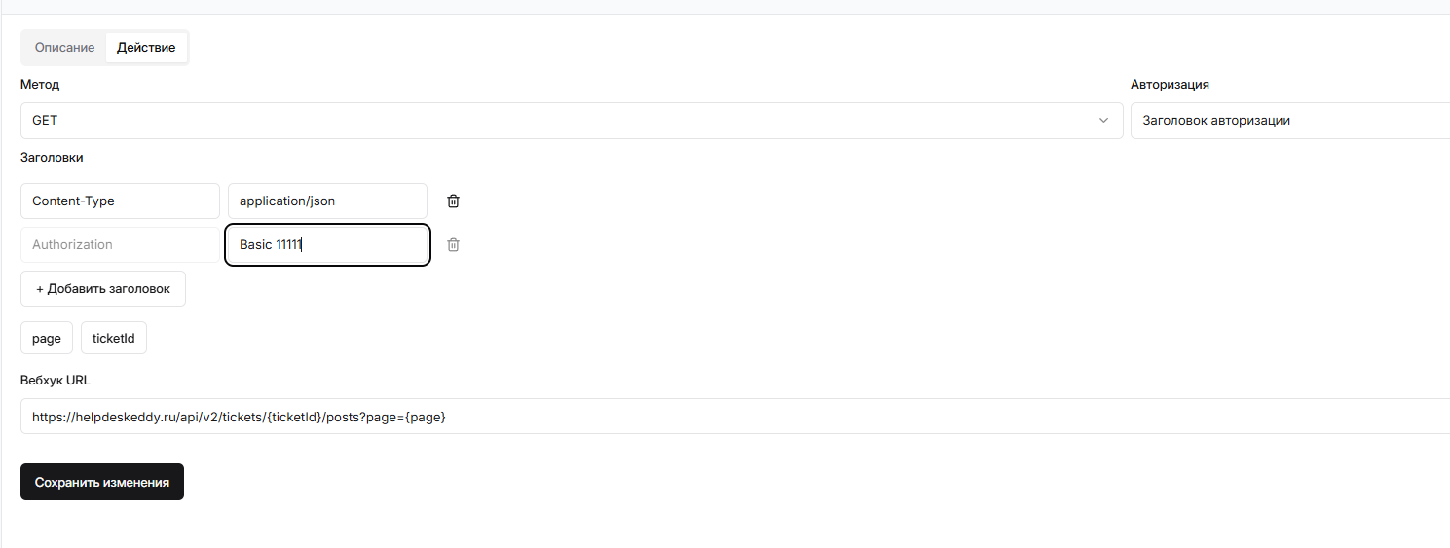The image size is (1450, 548).
Task: Click the Метод field label
Action: pyautogui.click(x=40, y=85)
